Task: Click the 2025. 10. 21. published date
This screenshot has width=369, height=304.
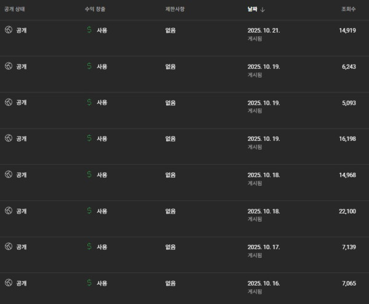Action: point(263,30)
